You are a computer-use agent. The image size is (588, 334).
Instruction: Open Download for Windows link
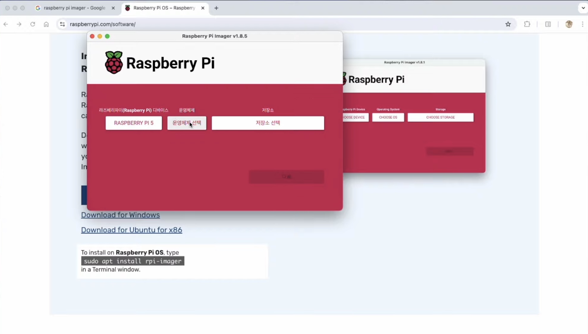point(120,215)
